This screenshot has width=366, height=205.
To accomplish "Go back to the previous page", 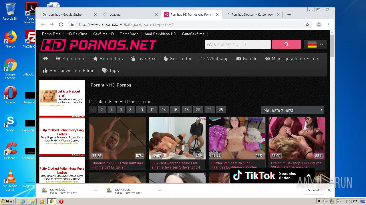I will pyautogui.click(x=43, y=24).
